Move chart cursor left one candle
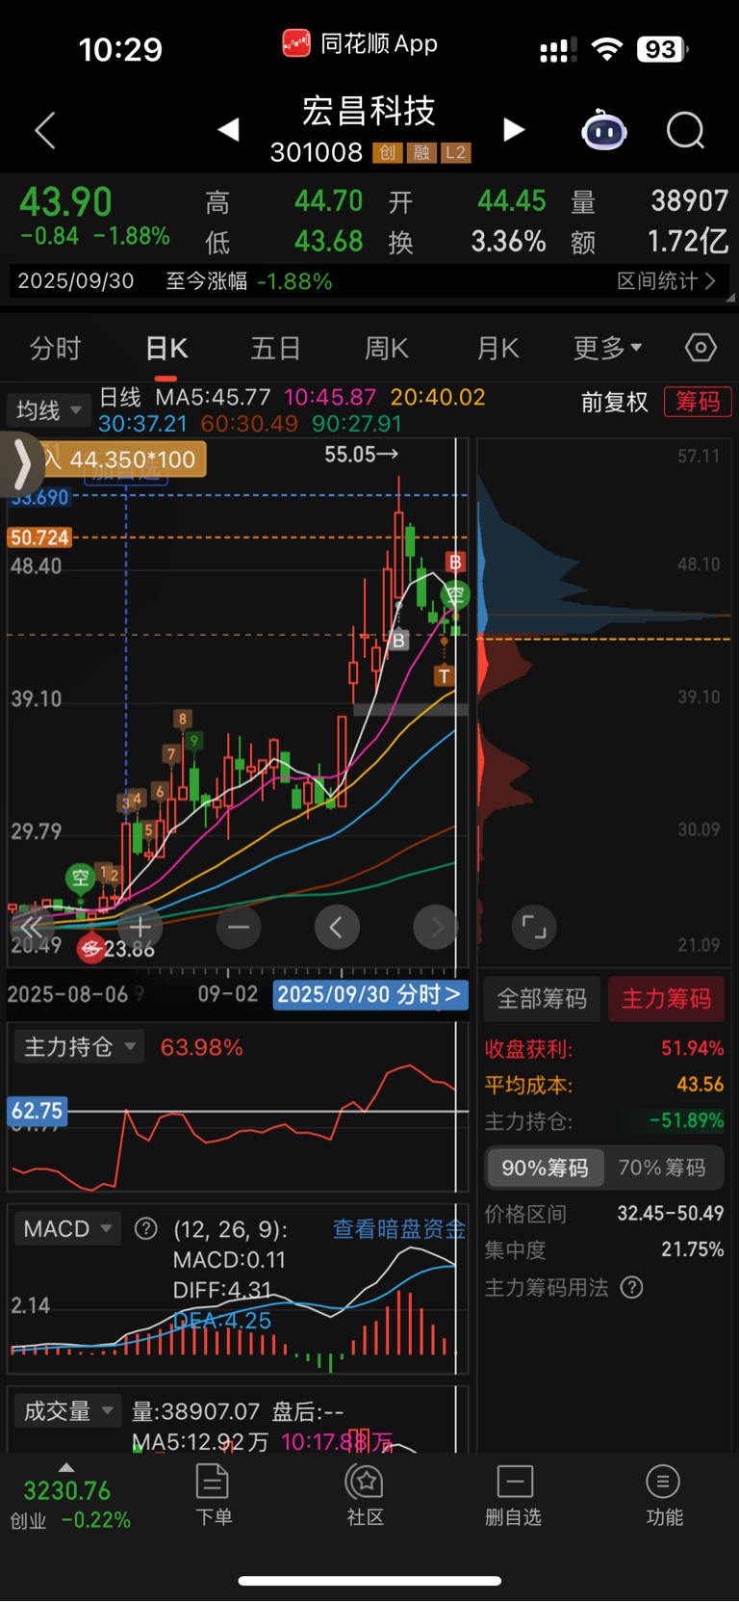Image resolution: width=739 pixels, height=1602 pixels. pos(337,927)
